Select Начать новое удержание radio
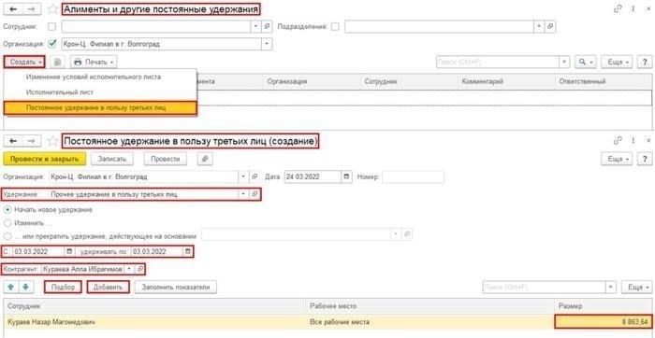The image size is (655, 338). point(7,210)
